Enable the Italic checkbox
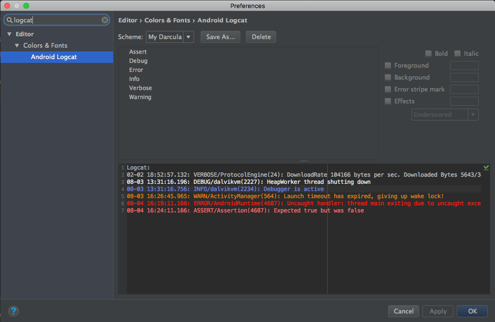Image resolution: width=495 pixels, height=322 pixels. [457, 54]
